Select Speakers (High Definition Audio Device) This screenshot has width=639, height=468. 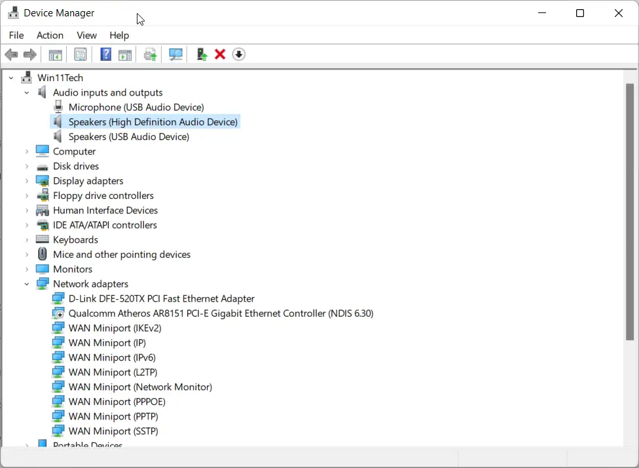pos(153,122)
